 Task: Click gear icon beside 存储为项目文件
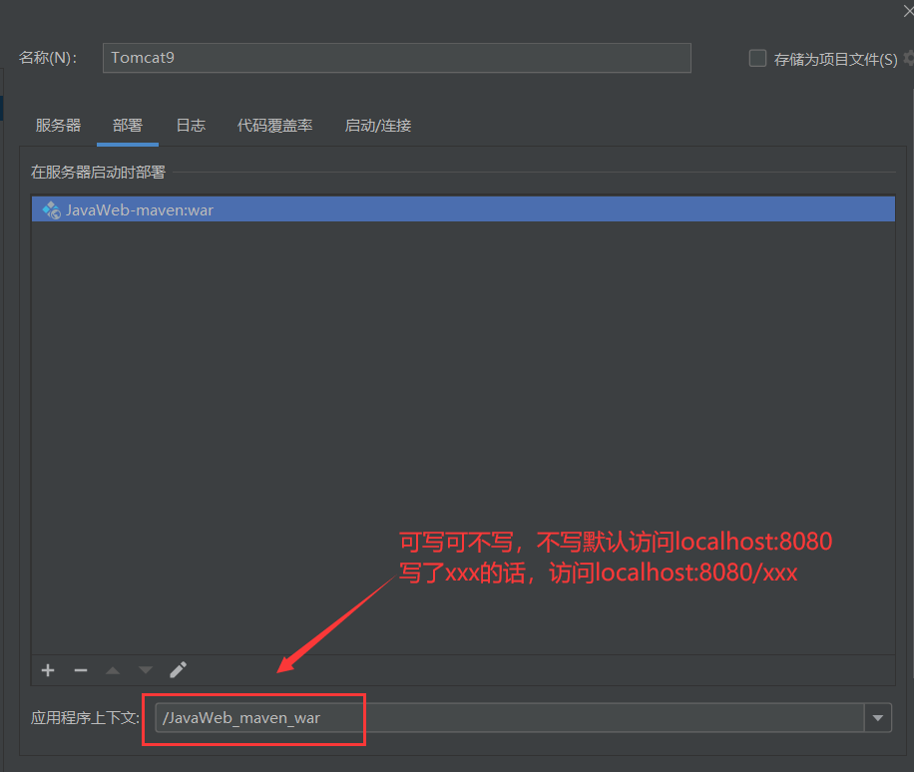point(909,59)
